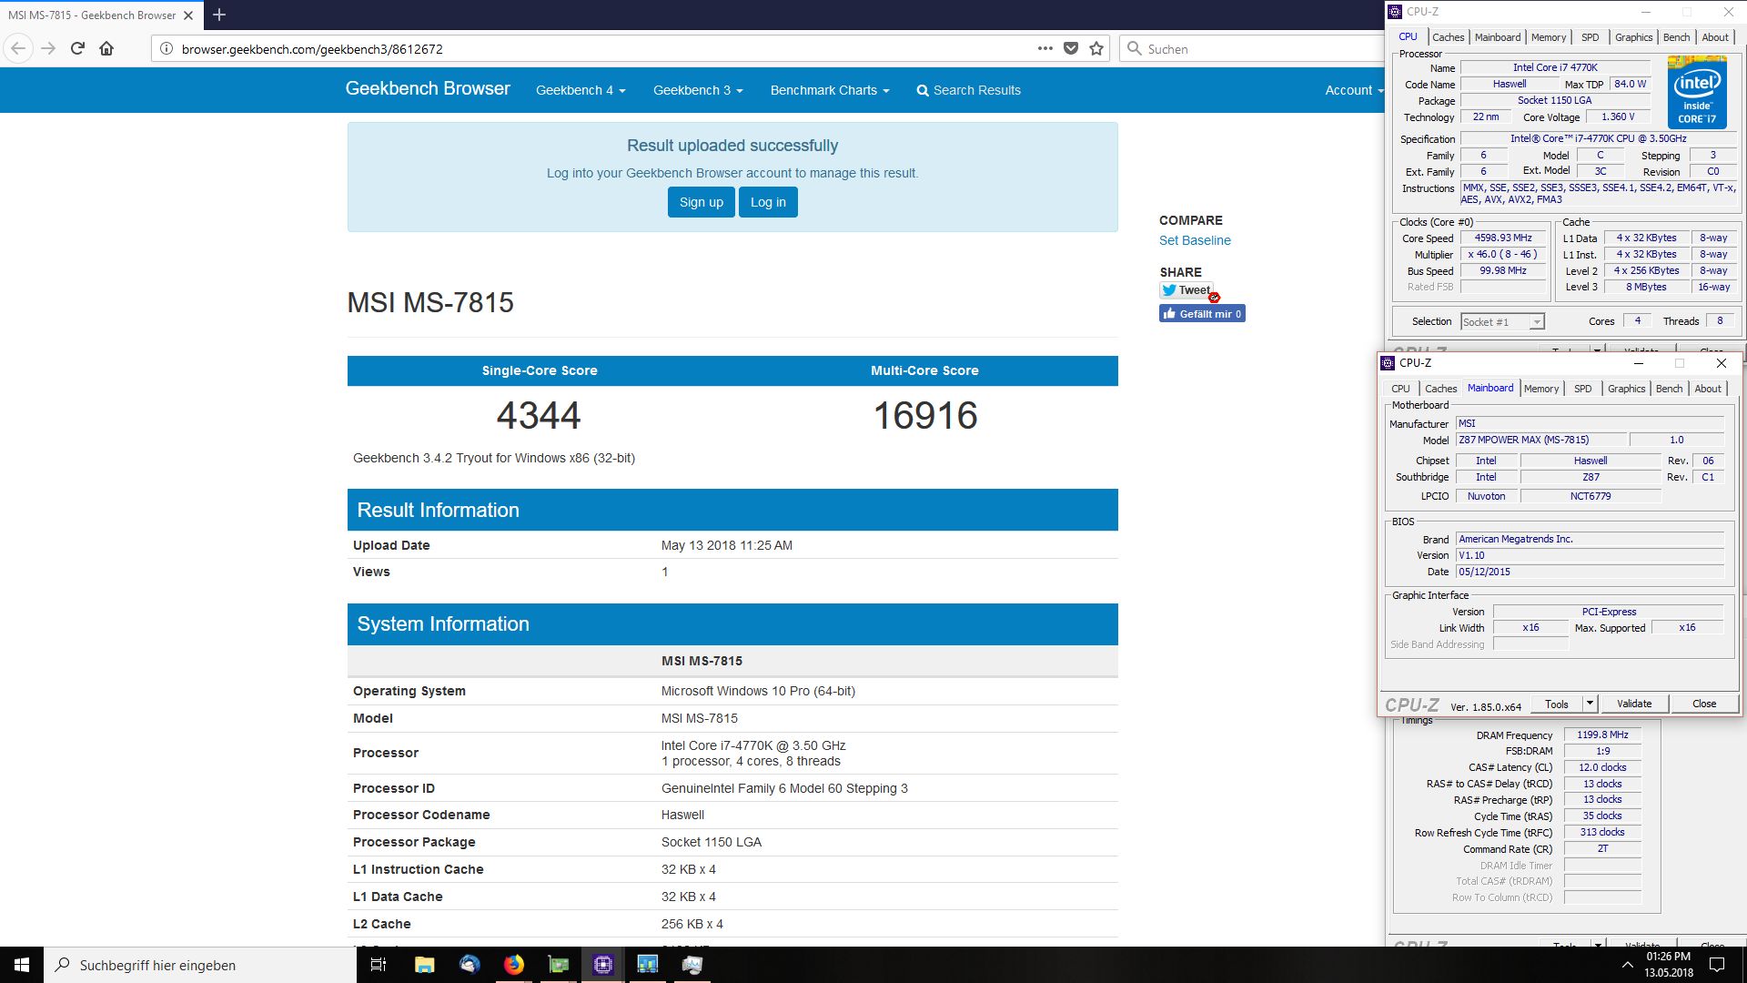Expand the Geekbench 4 menu
Viewport: 1747px width, 983px height.
[581, 90]
